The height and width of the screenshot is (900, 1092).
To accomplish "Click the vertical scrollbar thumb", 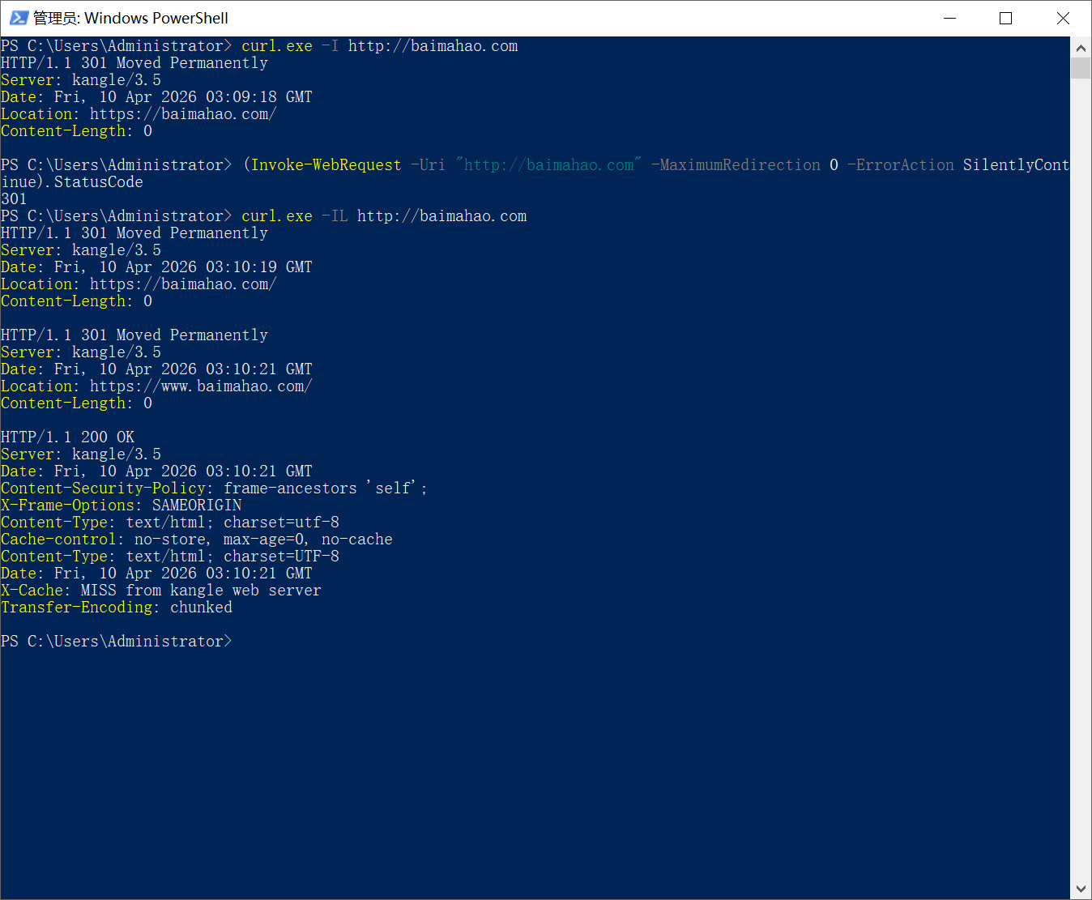I will click(x=1081, y=68).
